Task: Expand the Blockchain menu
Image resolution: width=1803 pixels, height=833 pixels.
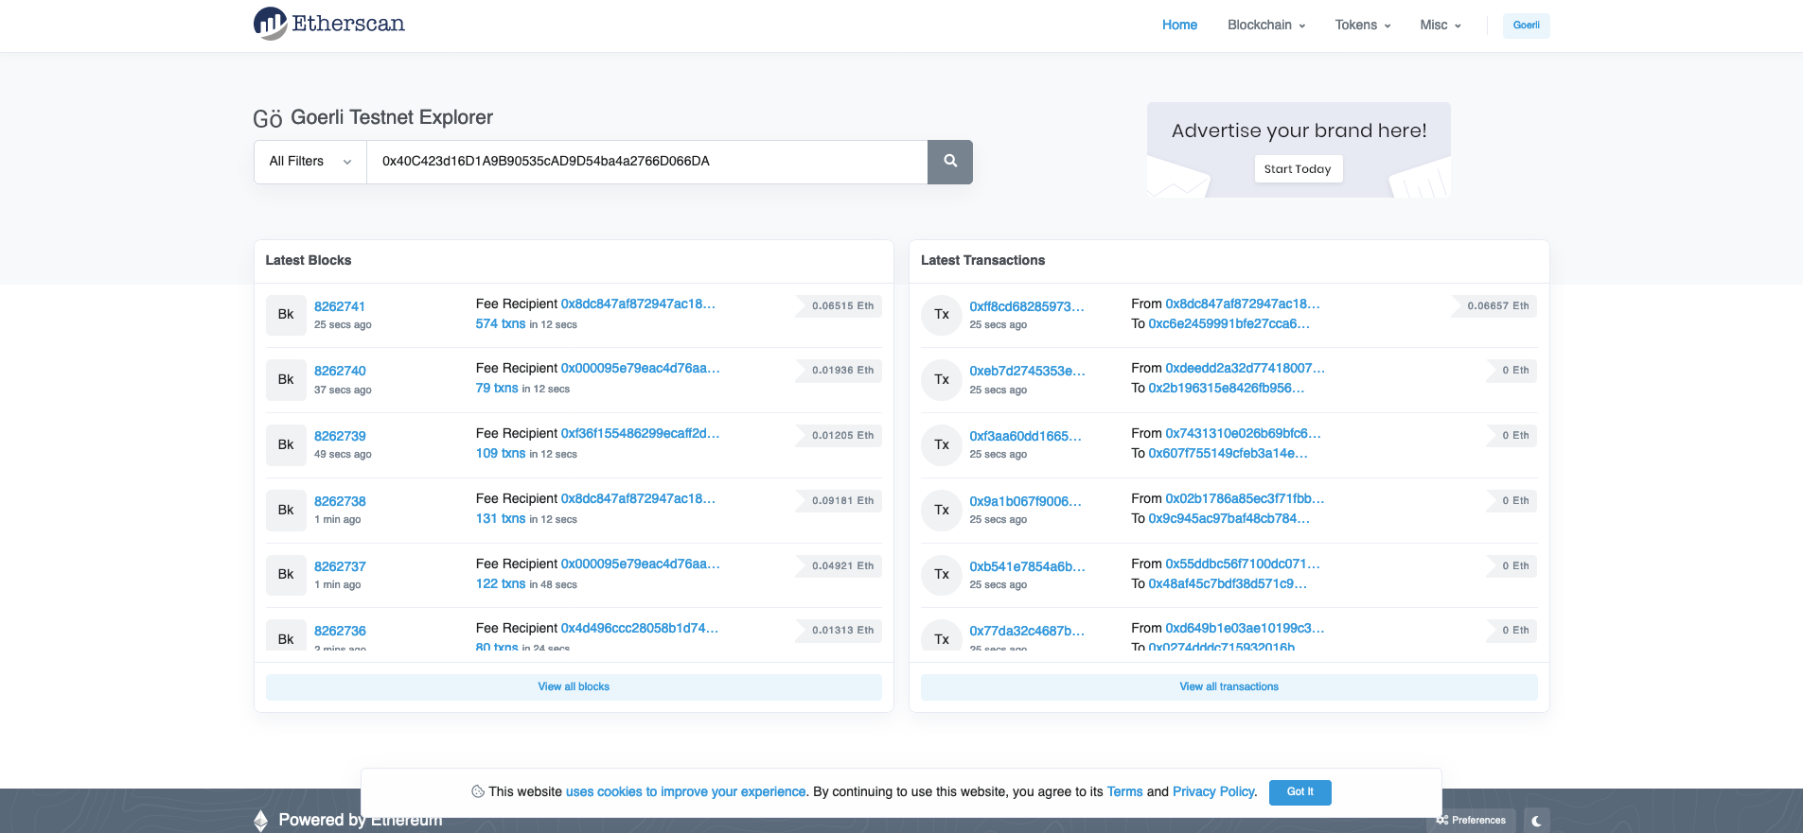Action: point(1266,26)
